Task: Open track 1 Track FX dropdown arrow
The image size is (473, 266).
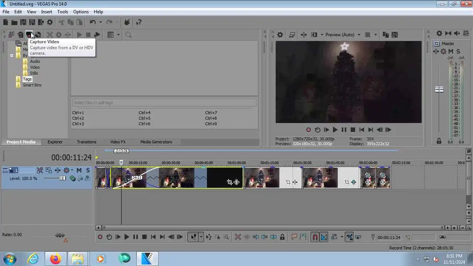Action: coord(72,170)
